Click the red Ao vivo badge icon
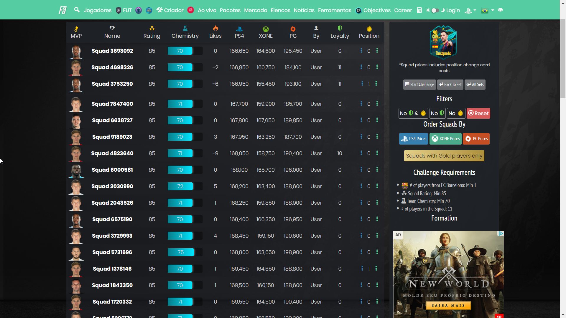Image resolution: width=566 pixels, height=318 pixels. [191, 10]
